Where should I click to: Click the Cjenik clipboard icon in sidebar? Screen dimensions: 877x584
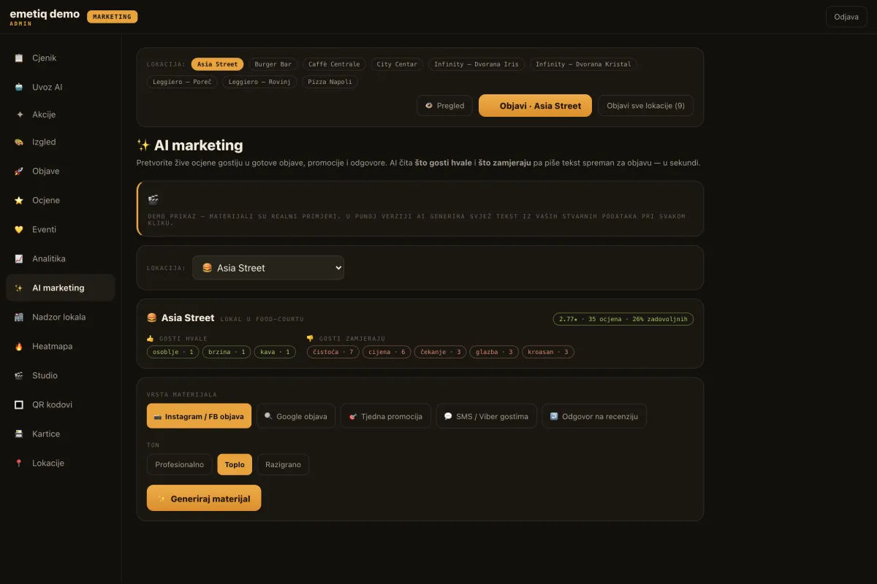pyautogui.click(x=19, y=58)
